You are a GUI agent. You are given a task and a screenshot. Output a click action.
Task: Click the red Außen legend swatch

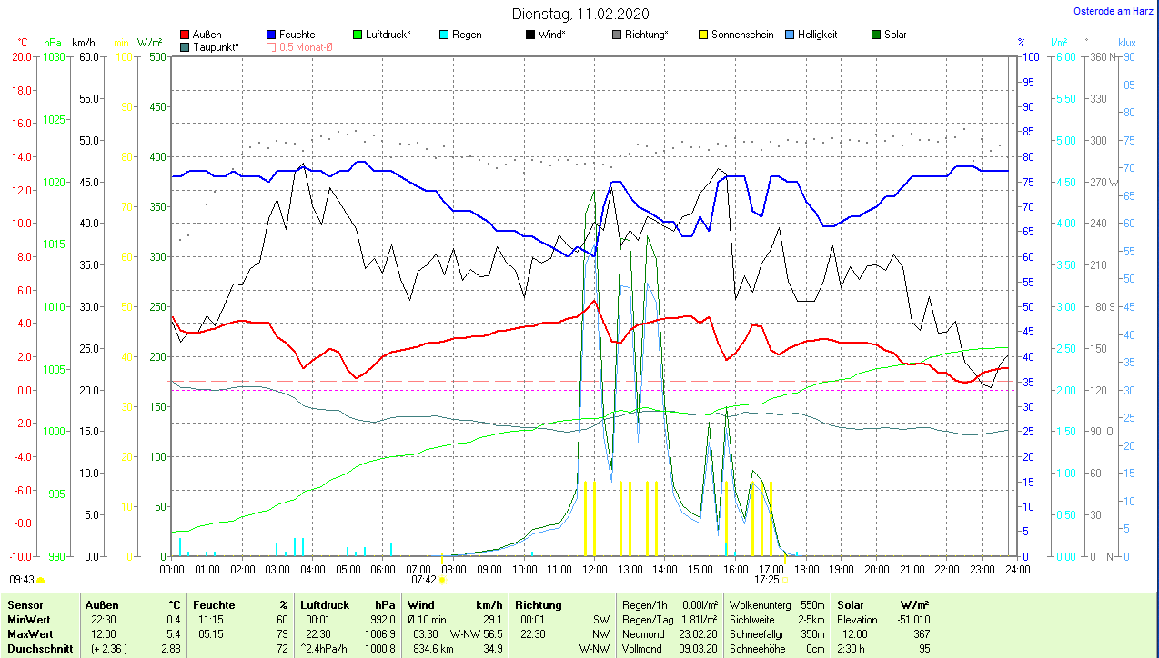pyautogui.click(x=186, y=35)
